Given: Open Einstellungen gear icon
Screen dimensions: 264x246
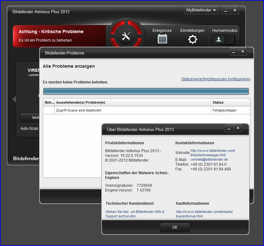Looking at the screenshot, I should (193, 39).
